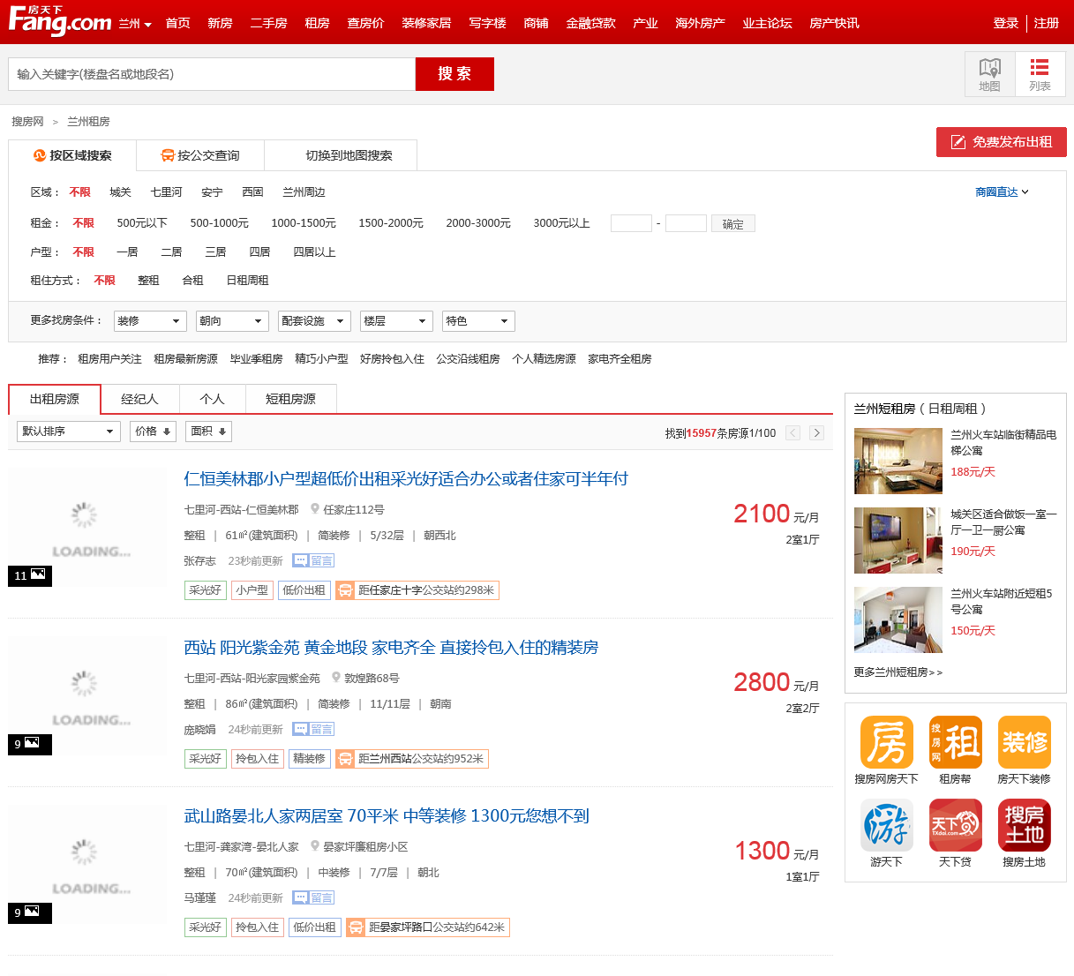The image size is (1074, 976).
Task: Click location pin next to 任家庄112号
Action: click(x=314, y=509)
